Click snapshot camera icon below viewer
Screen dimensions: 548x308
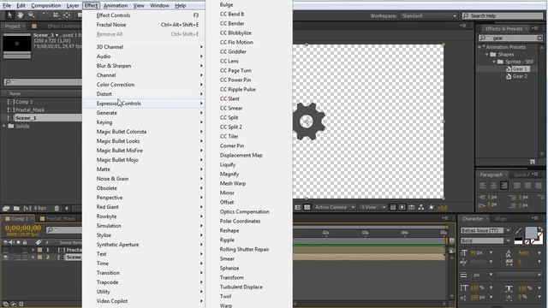tap(412, 207)
